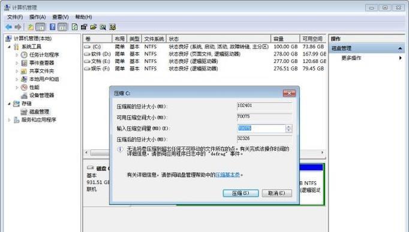Click the 设备管理器 icon in tree
Viewport: 409px width, 232px height.
(24, 96)
